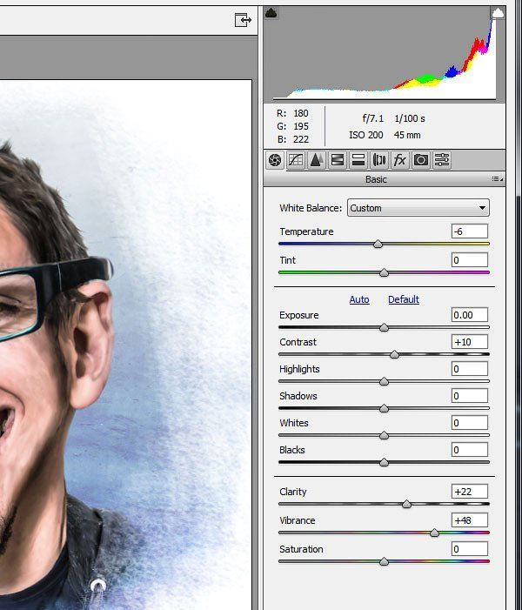Click the Temperature value field
Viewport: 522px width, 610px height.
470,231
